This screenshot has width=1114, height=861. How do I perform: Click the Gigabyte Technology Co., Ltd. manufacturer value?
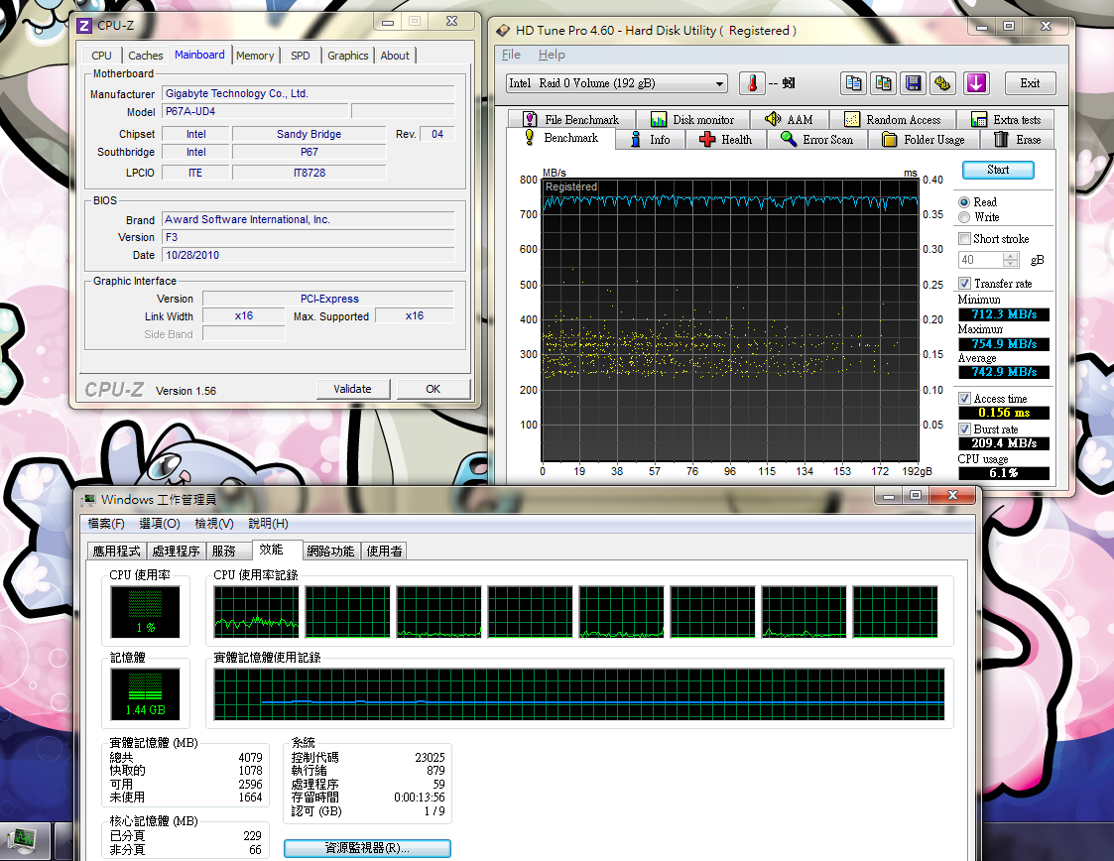309,94
